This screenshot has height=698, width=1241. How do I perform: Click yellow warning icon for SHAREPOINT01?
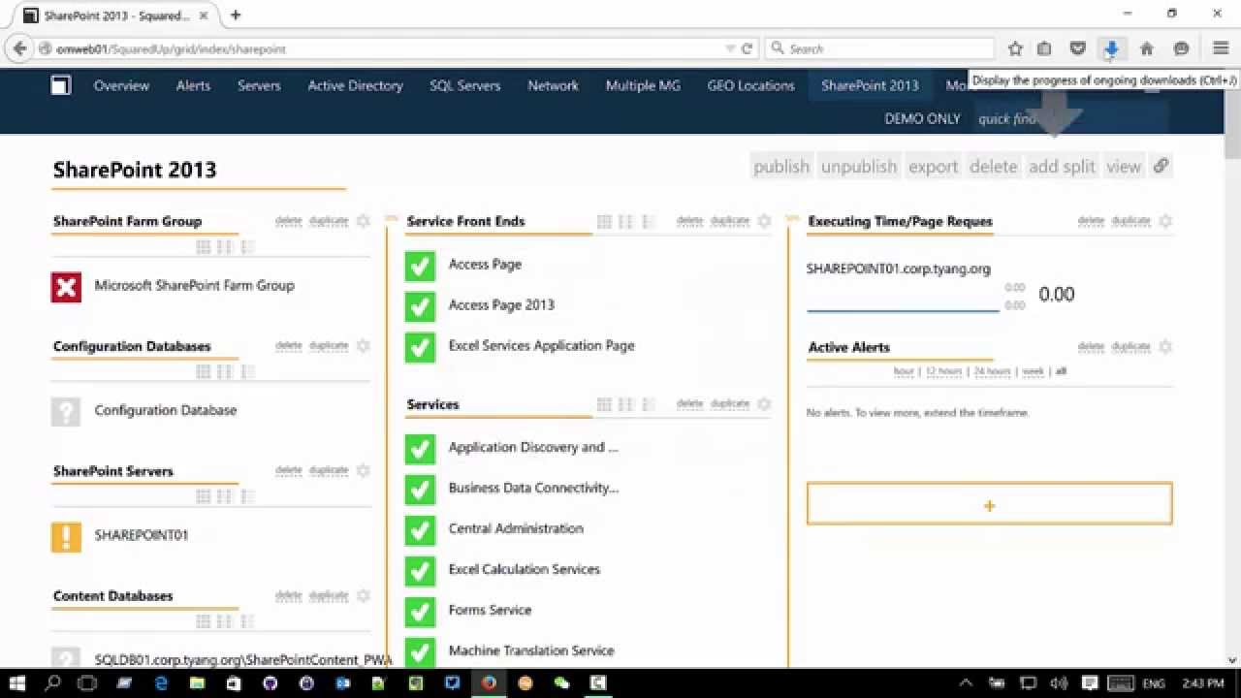click(66, 536)
